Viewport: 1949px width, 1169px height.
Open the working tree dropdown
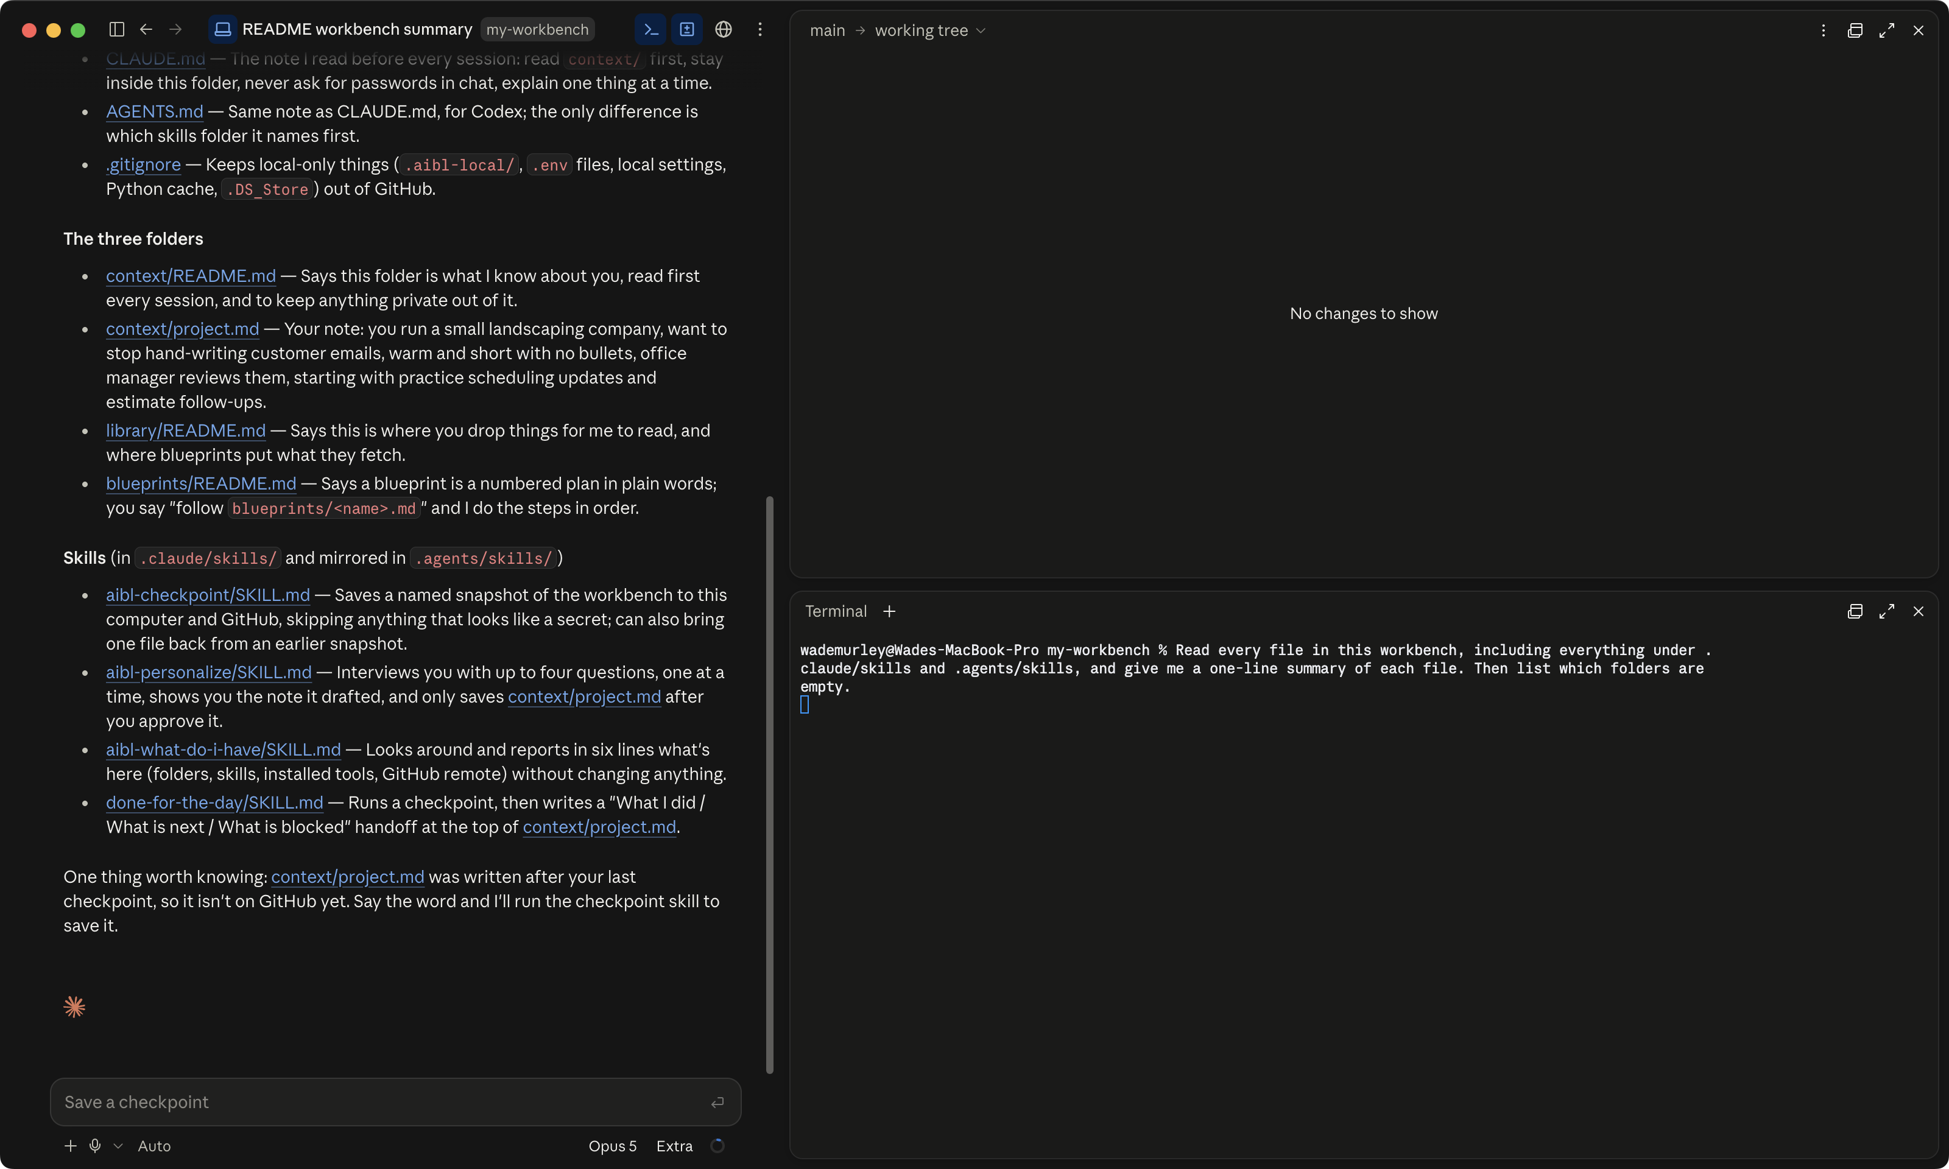click(929, 30)
